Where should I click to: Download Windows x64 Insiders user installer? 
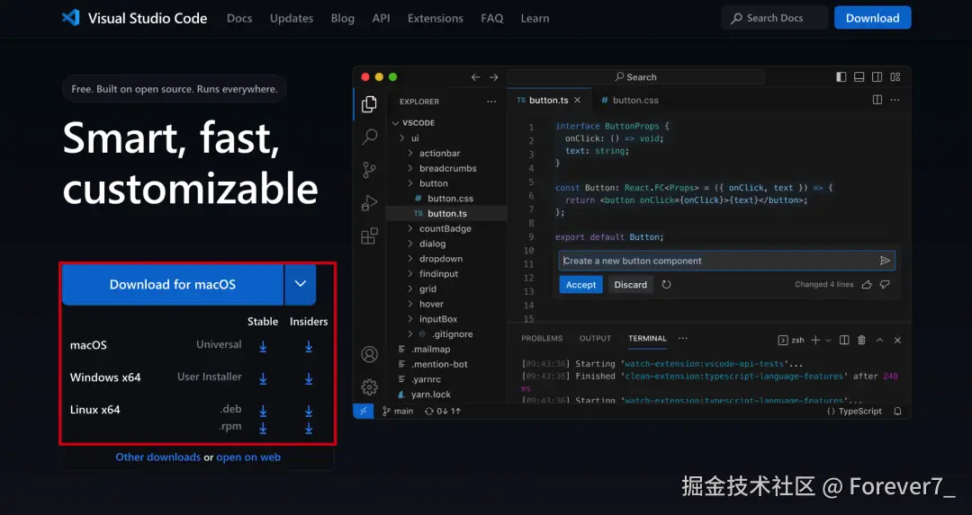[x=309, y=378]
